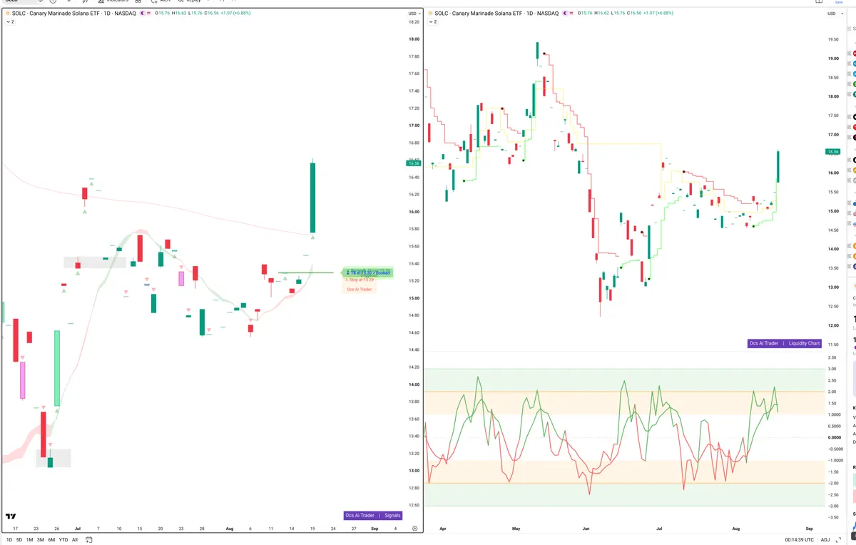The width and height of the screenshot is (856, 545).
Task: Click the purple moon session icon on left chart
Action: (x=144, y=13)
